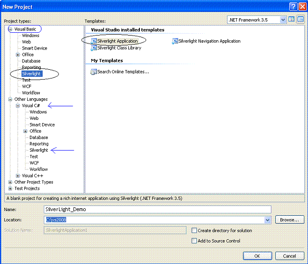
Task: Select highlighted Silverlight under Visual Basic
Action: point(31,74)
